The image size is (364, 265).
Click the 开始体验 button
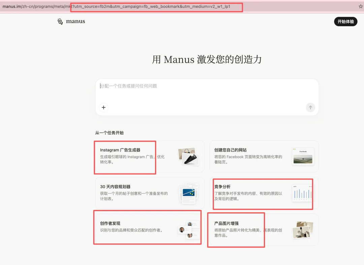[346, 22]
